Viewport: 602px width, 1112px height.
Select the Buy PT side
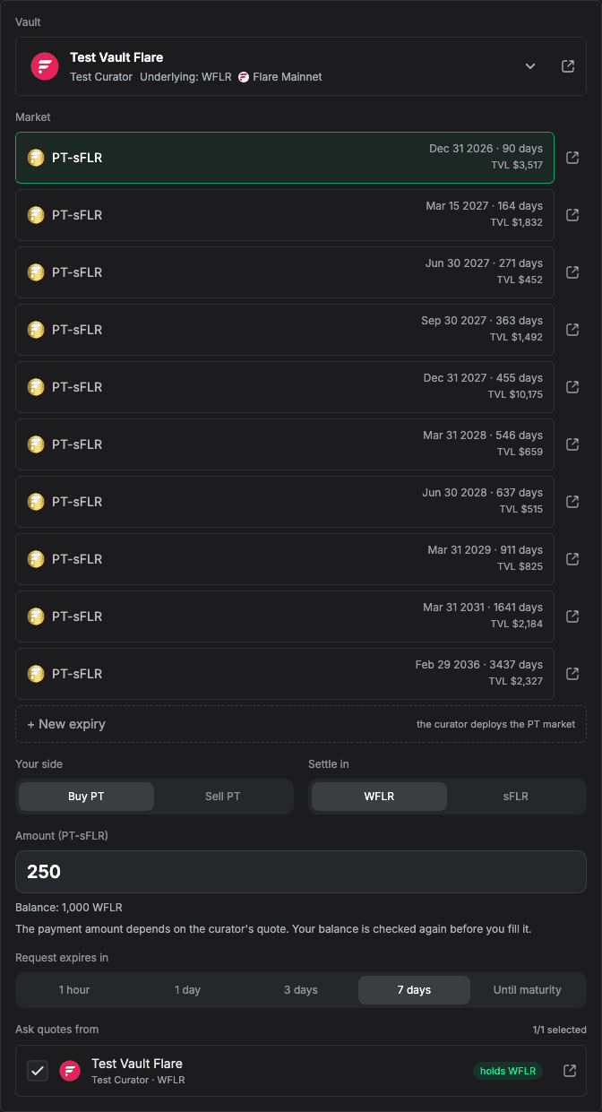[86, 797]
